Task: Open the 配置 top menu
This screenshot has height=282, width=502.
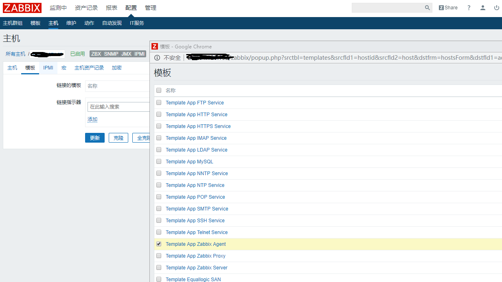Action: click(x=131, y=8)
